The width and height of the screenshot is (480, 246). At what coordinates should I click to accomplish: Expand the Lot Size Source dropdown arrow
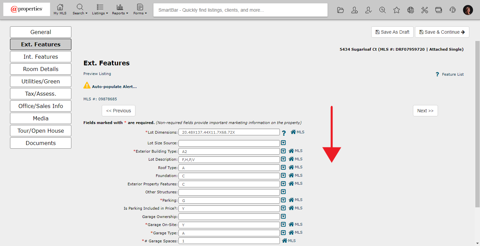(x=283, y=143)
